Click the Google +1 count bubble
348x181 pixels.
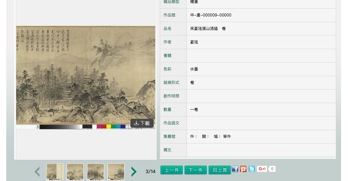[272, 169]
